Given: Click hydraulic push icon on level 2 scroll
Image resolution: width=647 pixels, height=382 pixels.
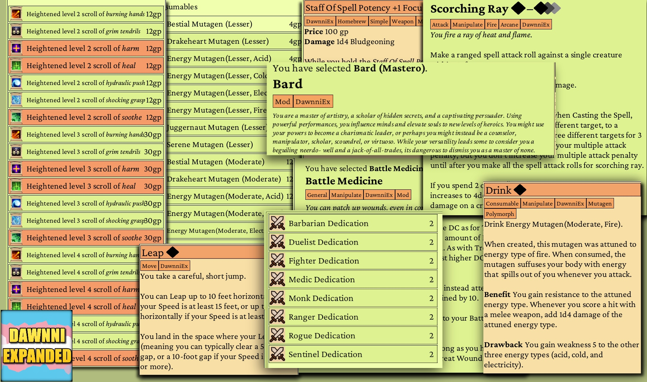Looking at the screenshot, I should tap(16, 83).
